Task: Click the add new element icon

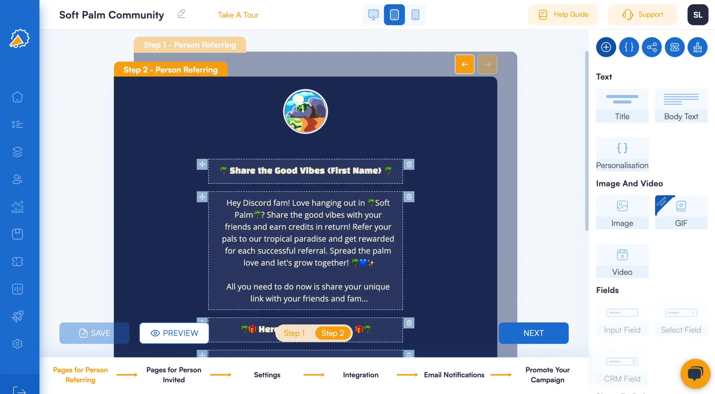Action: coord(606,47)
